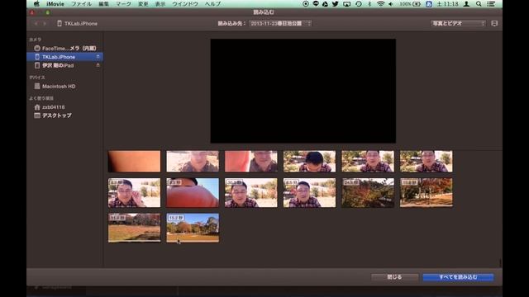
Task: Click the Twitter bird menu bar icon
Action: tap(336, 4)
